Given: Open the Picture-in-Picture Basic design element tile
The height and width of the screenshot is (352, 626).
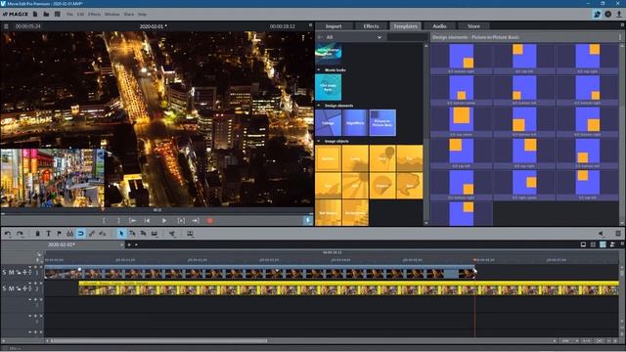Looking at the screenshot, I should [x=382, y=122].
